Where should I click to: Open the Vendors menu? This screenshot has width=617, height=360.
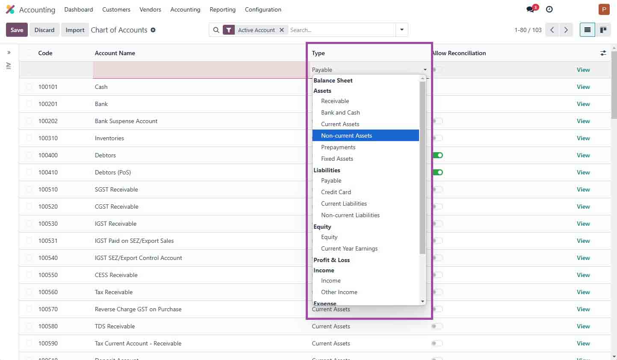point(150,9)
